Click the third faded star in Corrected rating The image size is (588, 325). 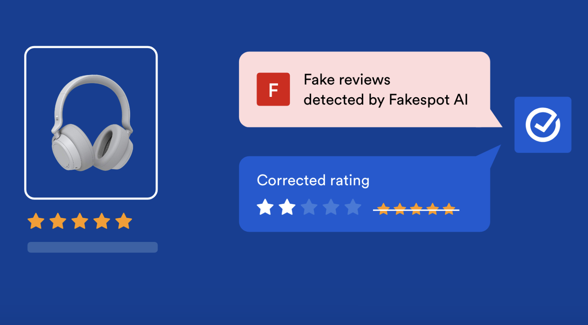click(309, 207)
